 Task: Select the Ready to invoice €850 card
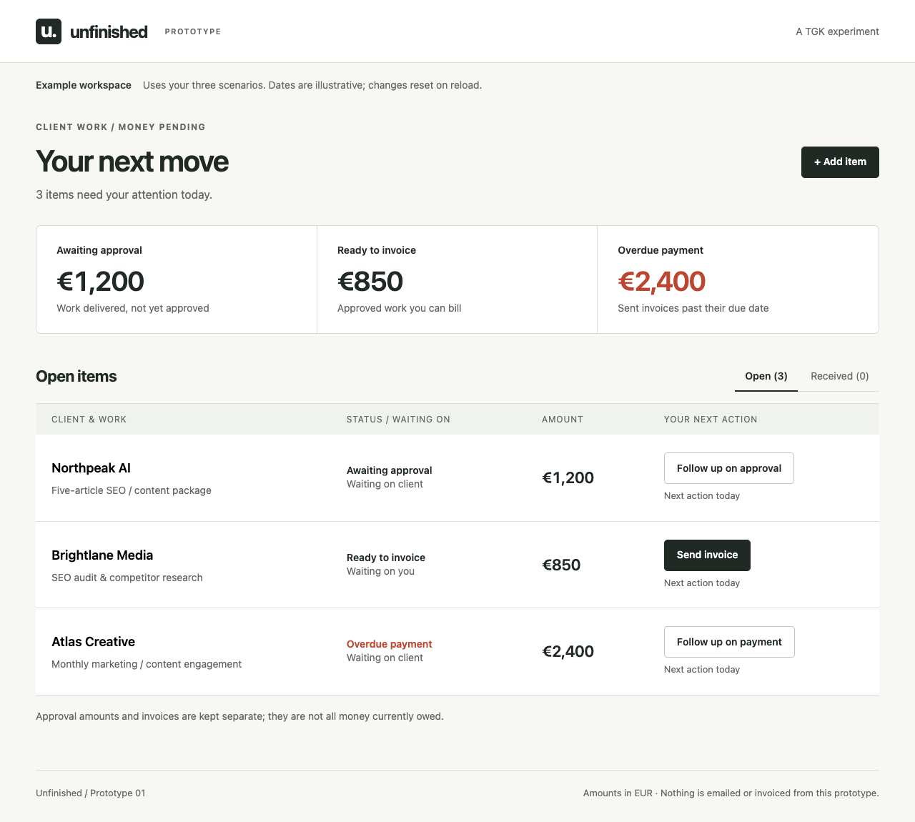click(x=457, y=279)
